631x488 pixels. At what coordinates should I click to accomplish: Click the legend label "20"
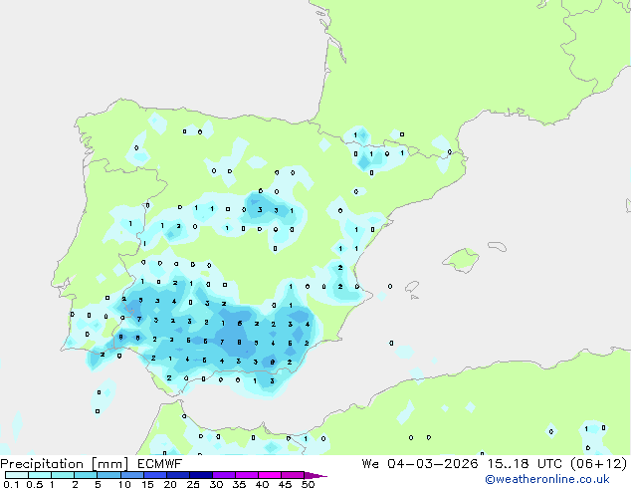[170, 484]
